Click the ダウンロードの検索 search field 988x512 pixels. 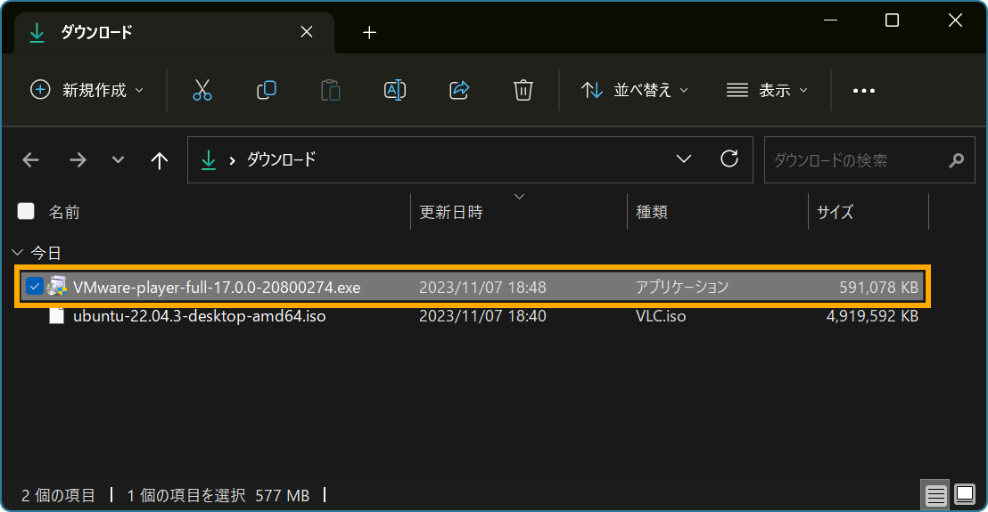click(856, 160)
